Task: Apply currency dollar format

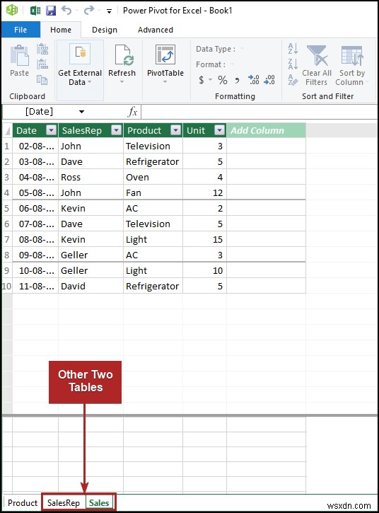Action: (x=202, y=80)
